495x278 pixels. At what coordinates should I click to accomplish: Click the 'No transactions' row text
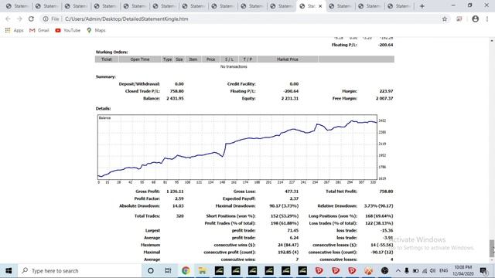coord(234,66)
